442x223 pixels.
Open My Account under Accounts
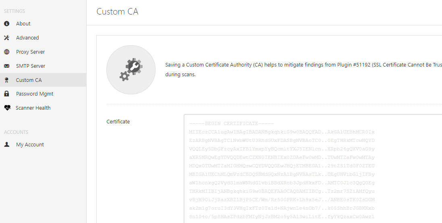30,145
